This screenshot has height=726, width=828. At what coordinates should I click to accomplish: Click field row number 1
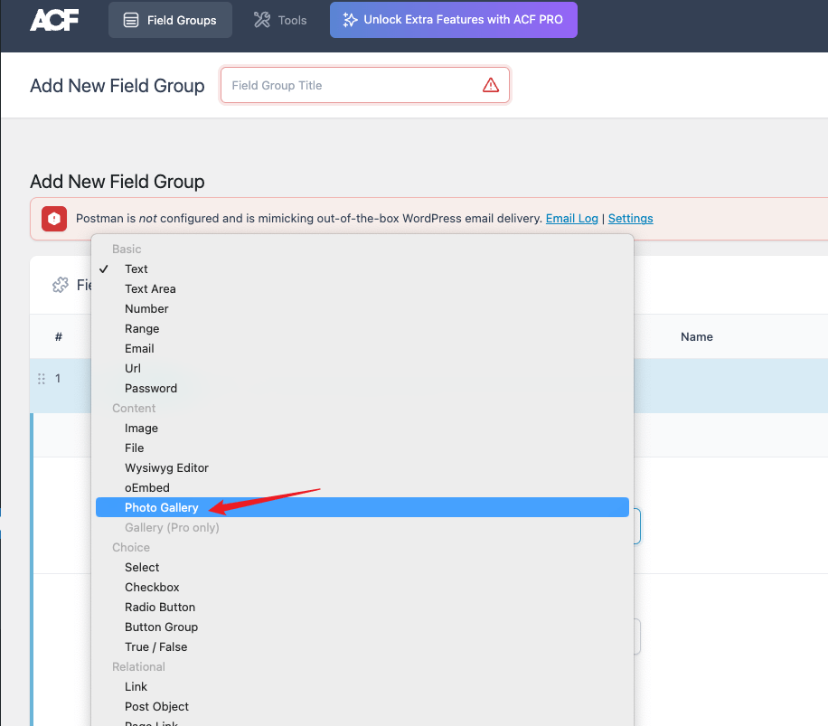[x=58, y=379]
